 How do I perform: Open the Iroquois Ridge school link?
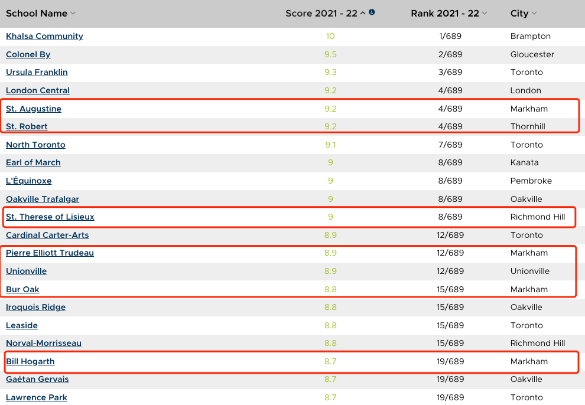coord(36,308)
